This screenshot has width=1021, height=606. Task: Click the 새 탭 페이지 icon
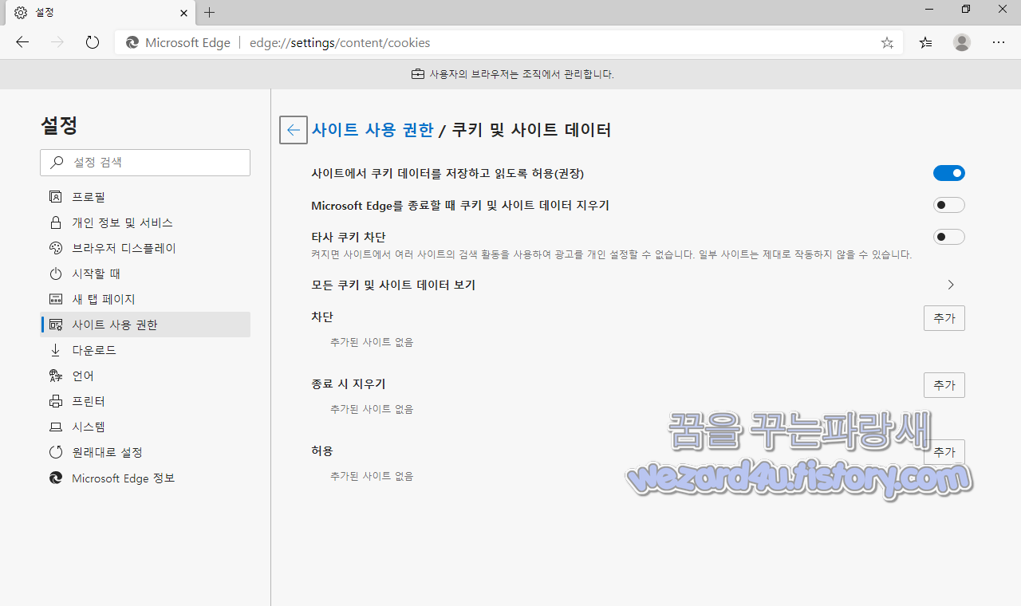pyautogui.click(x=56, y=299)
